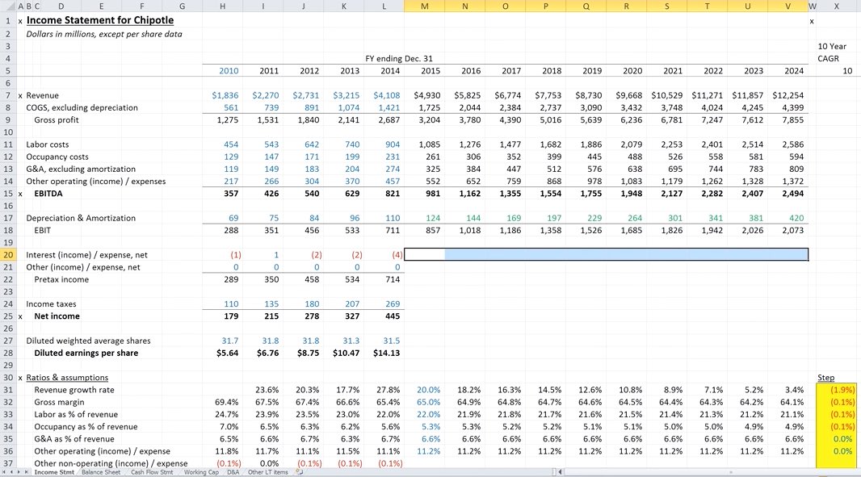Switch to the Other LT items tab
861x477 pixels.
click(x=267, y=472)
